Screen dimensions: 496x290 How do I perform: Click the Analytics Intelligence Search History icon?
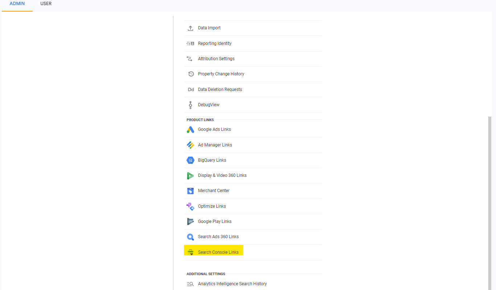(x=190, y=284)
